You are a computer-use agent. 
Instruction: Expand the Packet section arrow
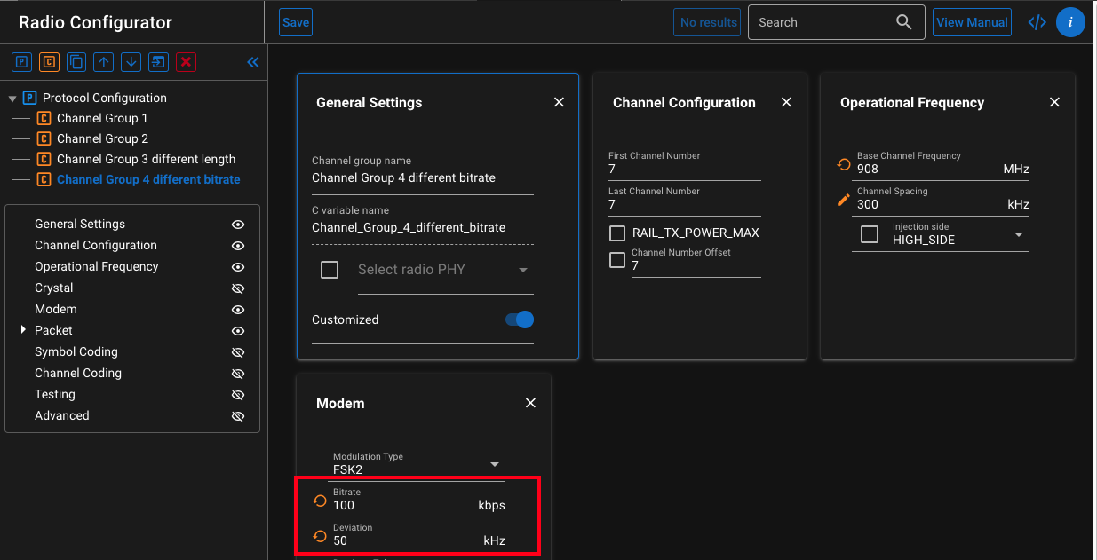(24, 330)
